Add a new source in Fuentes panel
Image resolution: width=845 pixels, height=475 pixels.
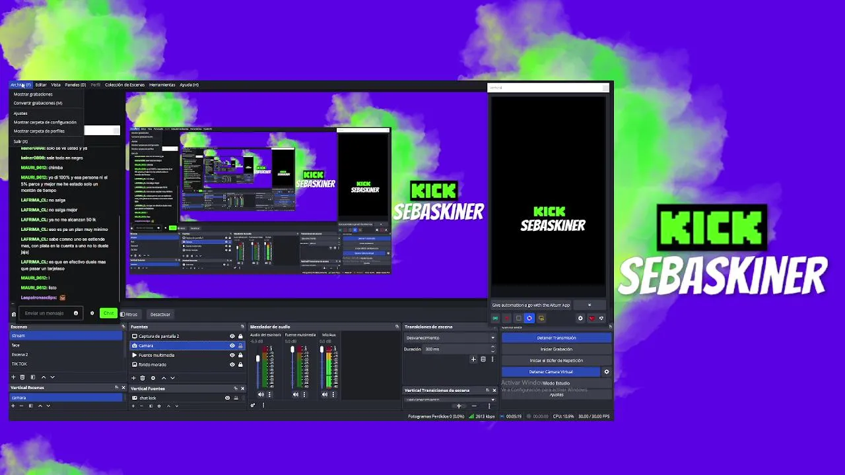(x=133, y=378)
